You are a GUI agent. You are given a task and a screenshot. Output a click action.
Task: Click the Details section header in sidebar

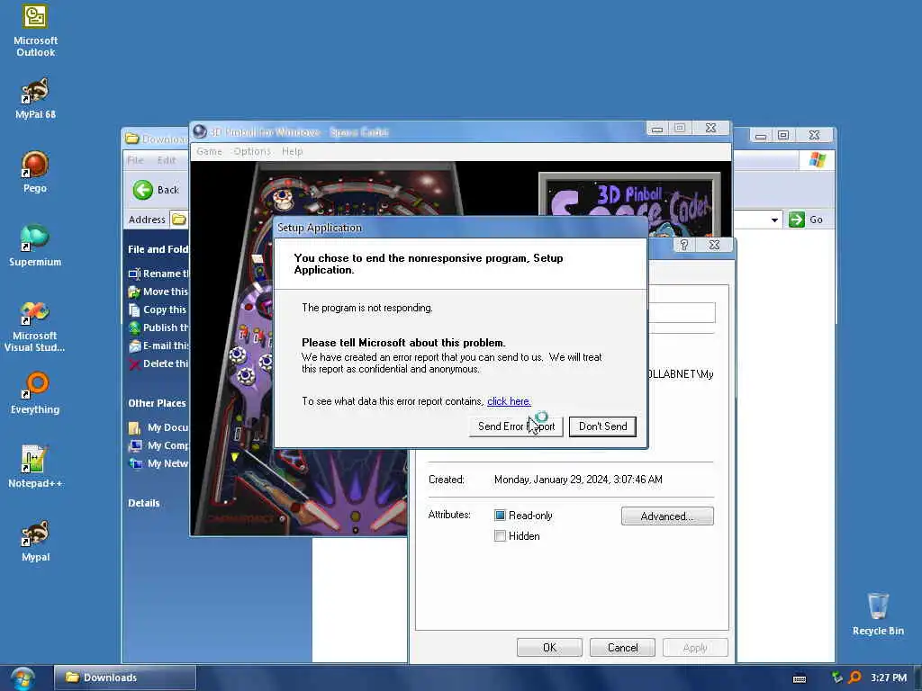143,503
